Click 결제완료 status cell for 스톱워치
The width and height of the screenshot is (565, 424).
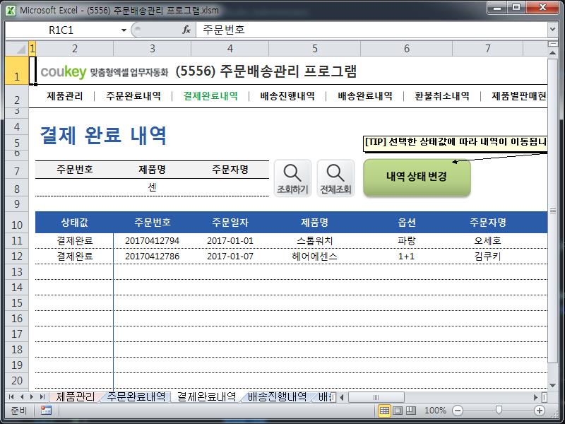tap(75, 241)
